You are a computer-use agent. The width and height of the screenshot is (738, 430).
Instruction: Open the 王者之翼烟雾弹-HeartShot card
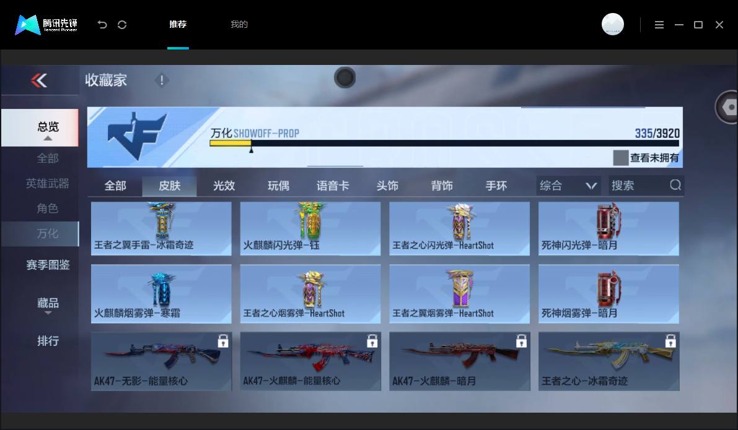(459, 294)
